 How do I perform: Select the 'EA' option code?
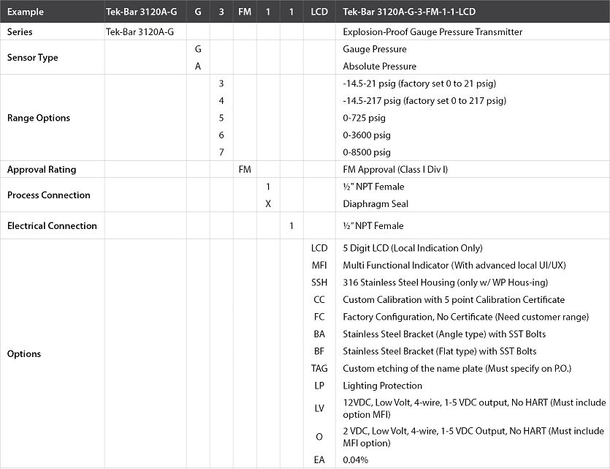319,460
